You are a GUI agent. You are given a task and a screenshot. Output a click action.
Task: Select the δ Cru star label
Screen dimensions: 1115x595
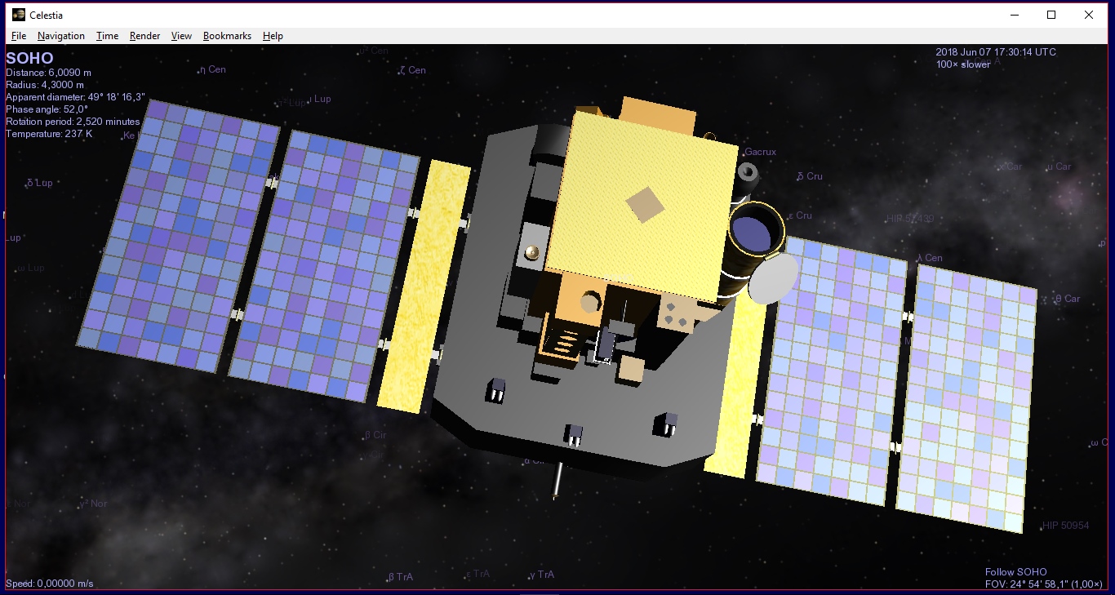[x=809, y=176]
